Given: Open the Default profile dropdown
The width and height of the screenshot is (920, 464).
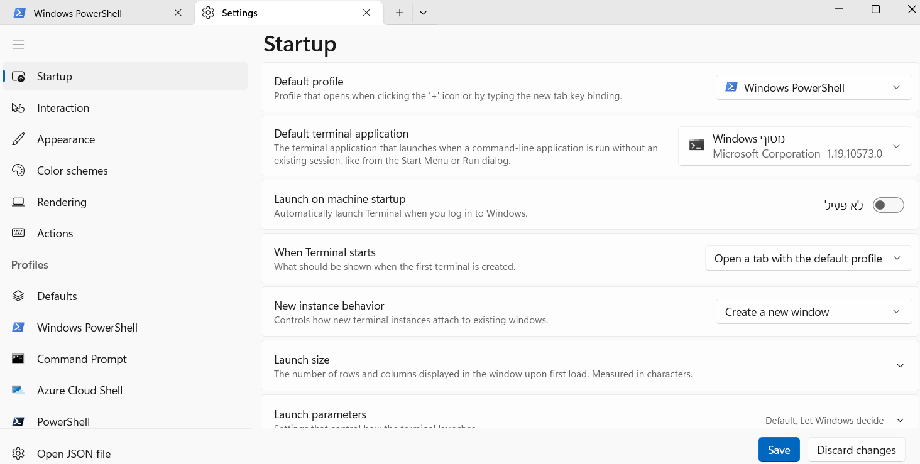Looking at the screenshot, I should point(814,88).
